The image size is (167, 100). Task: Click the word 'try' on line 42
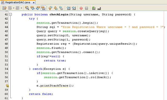pos(32,19)
